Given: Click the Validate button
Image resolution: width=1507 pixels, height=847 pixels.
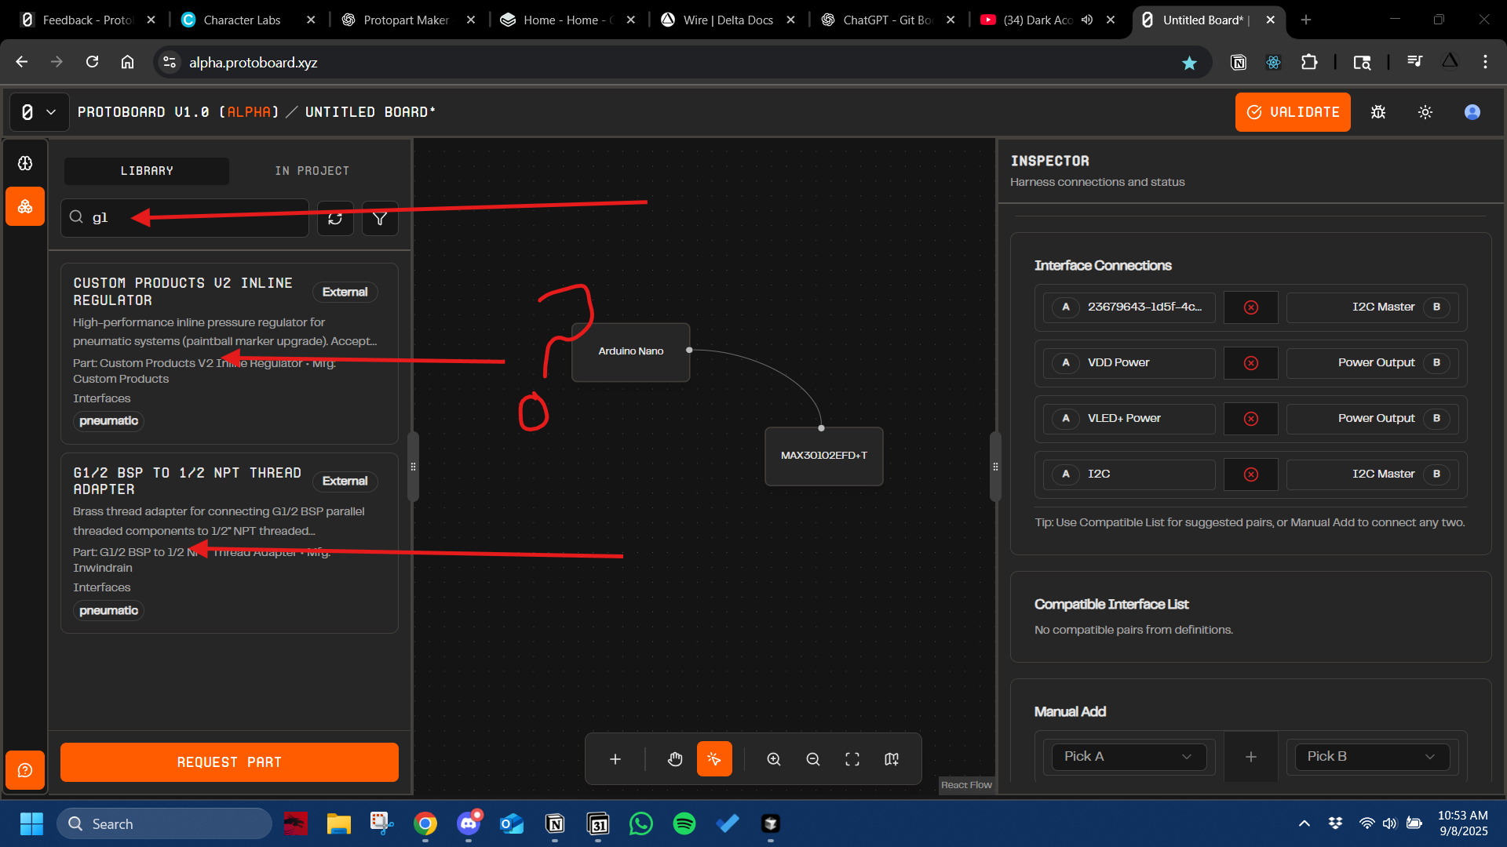Looking at the screenshot, I should pyautogui.click(x=1293, y=112).
